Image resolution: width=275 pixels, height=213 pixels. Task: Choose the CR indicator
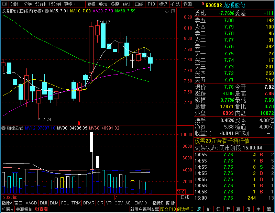point(100,203)
